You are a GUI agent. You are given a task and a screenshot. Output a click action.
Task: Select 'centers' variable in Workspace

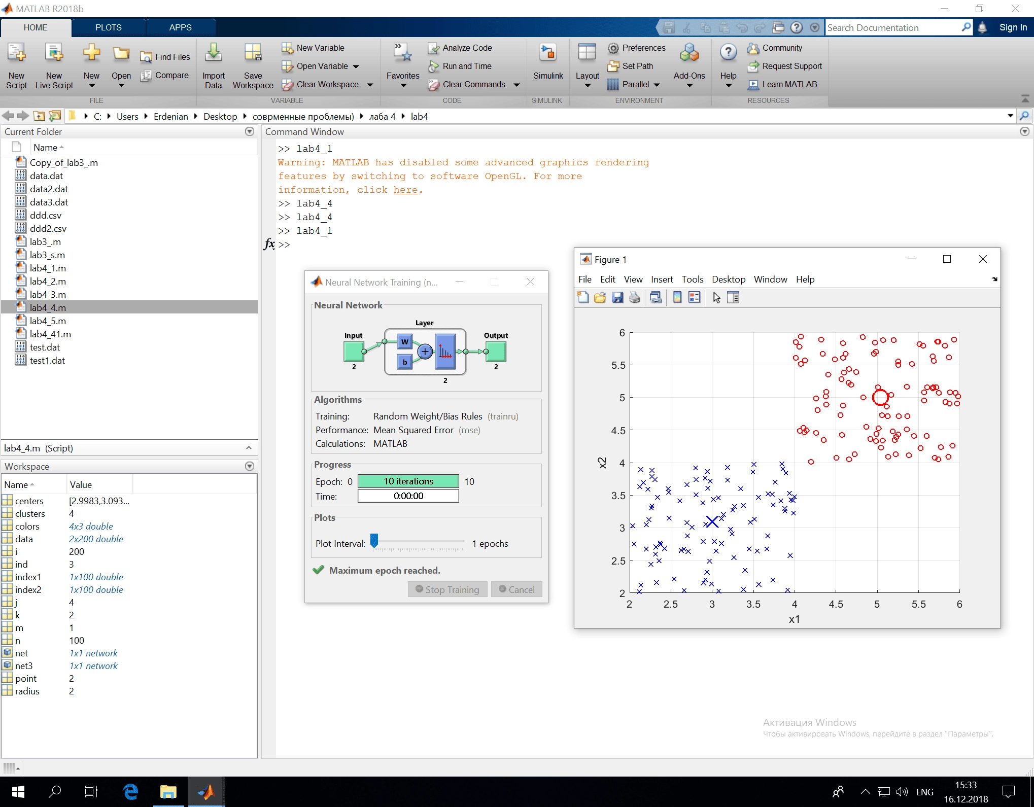click(29, 501)
